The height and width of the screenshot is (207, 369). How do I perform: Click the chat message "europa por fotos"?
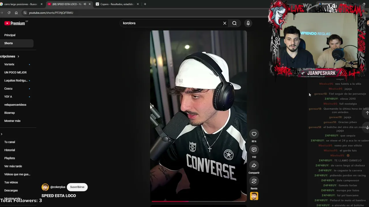click(x=348, y=190)
